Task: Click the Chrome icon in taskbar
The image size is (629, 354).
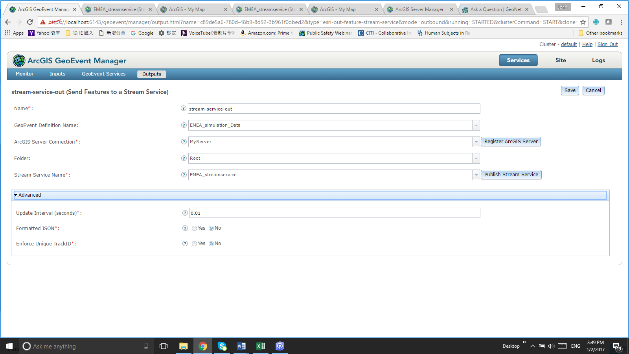Action: tap(203, 346)
